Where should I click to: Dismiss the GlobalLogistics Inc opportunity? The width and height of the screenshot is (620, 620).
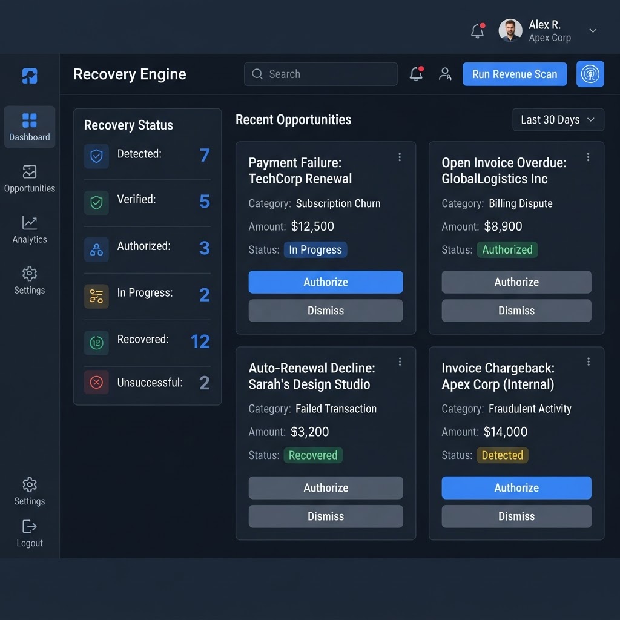pyautogui.click(x=516, y=311)
